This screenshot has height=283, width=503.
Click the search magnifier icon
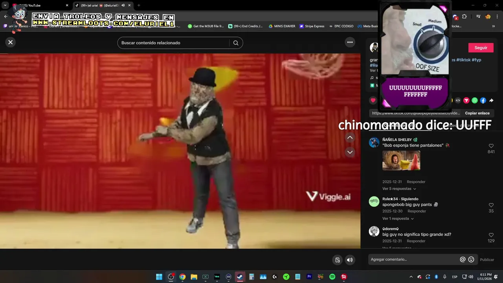click(x=236, y=43)
